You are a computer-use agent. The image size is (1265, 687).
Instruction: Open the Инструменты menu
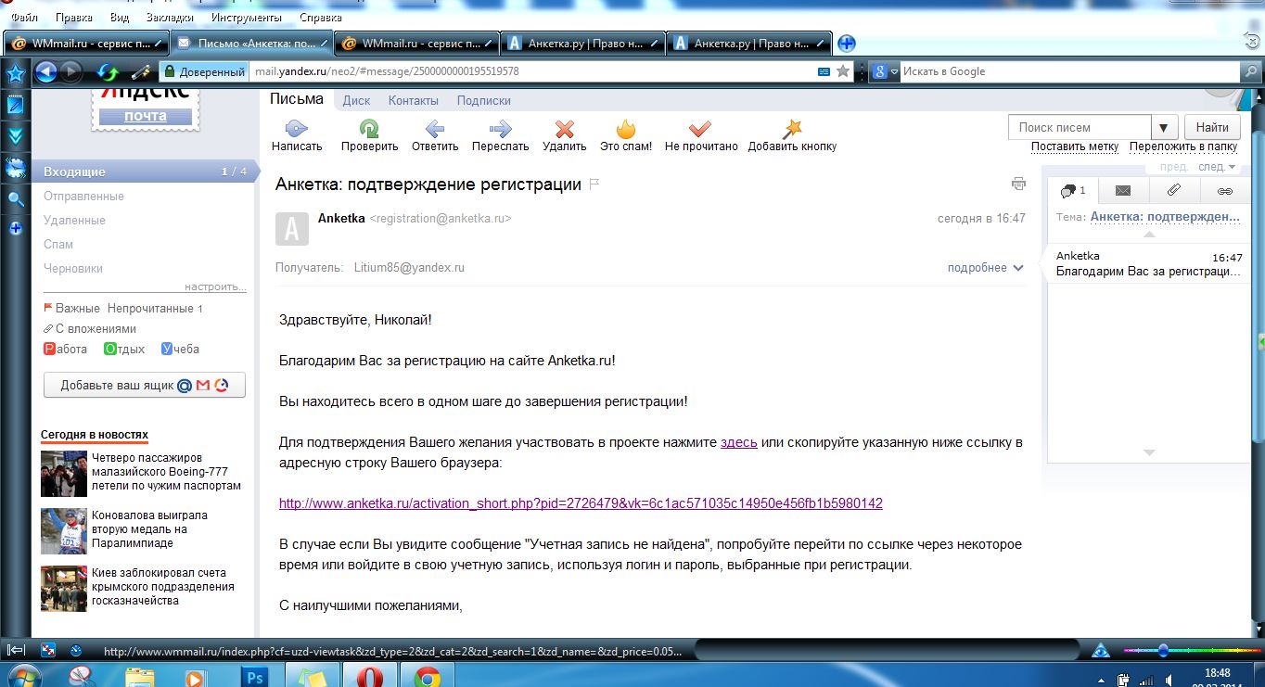point(247,18)
